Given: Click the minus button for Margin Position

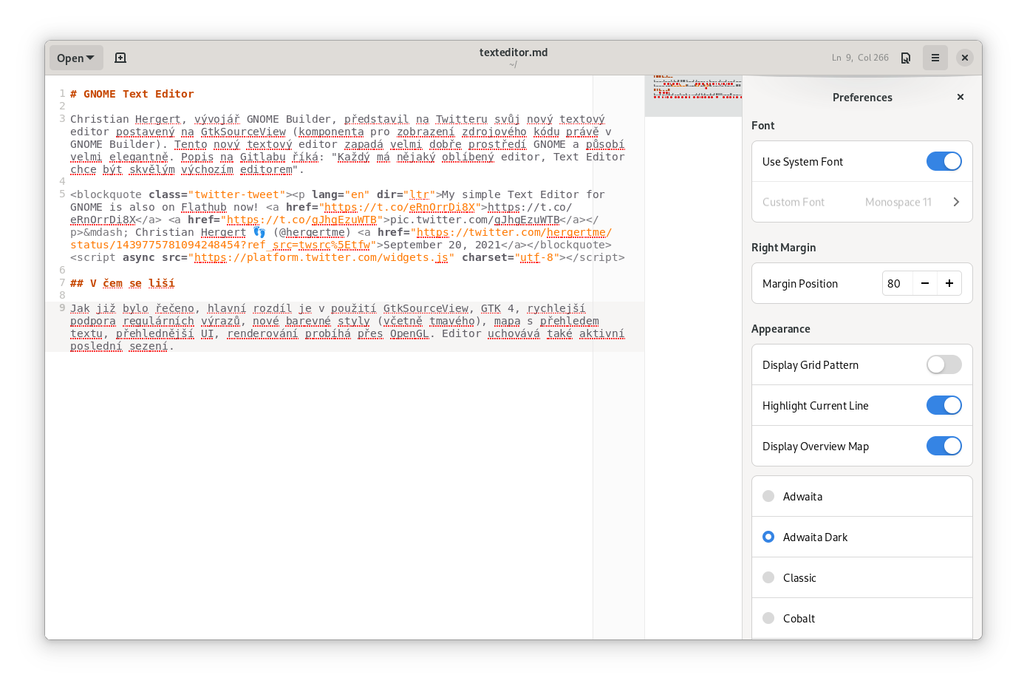Looking at the screenshot, I should pos(924,283).
